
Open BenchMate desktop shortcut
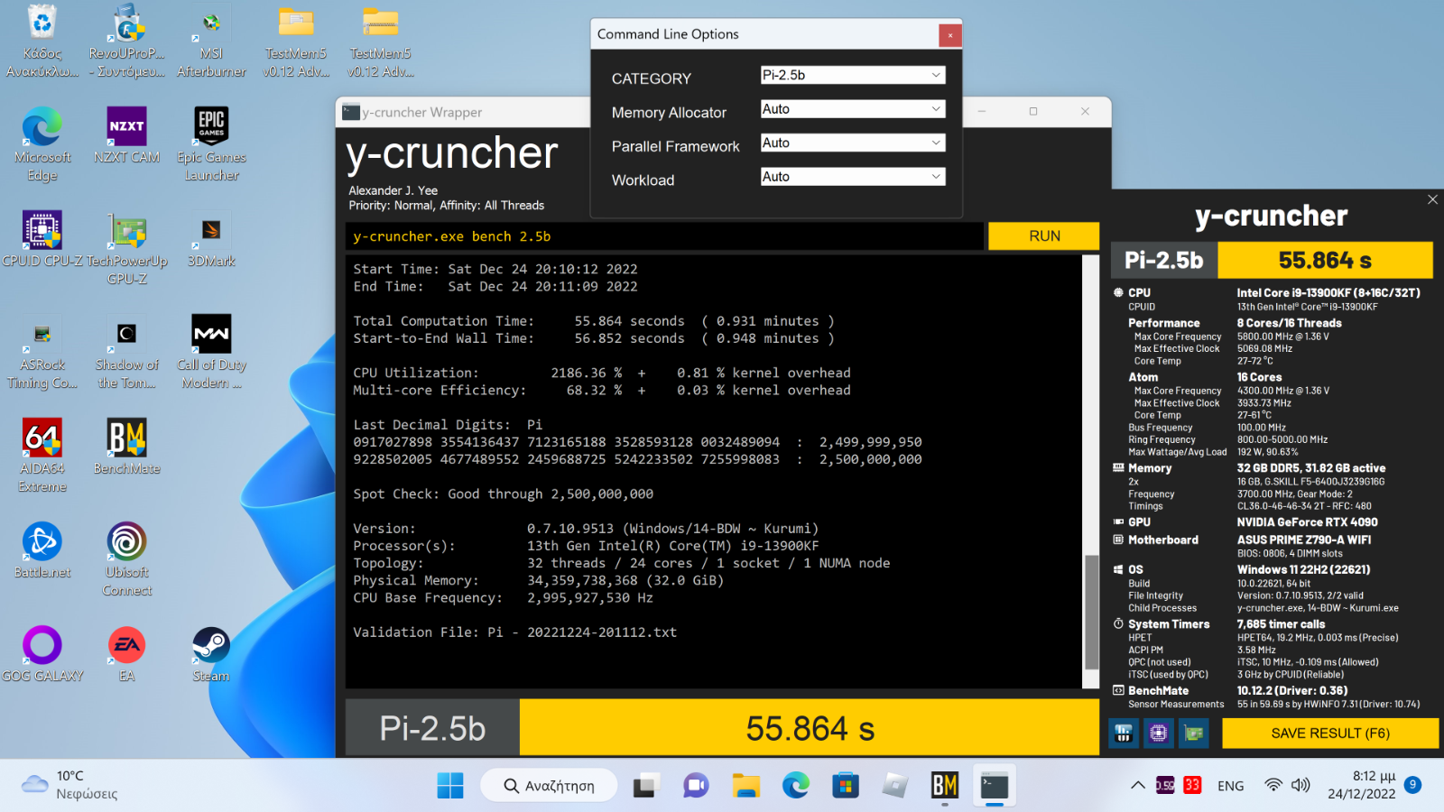[x=127, y=448]
